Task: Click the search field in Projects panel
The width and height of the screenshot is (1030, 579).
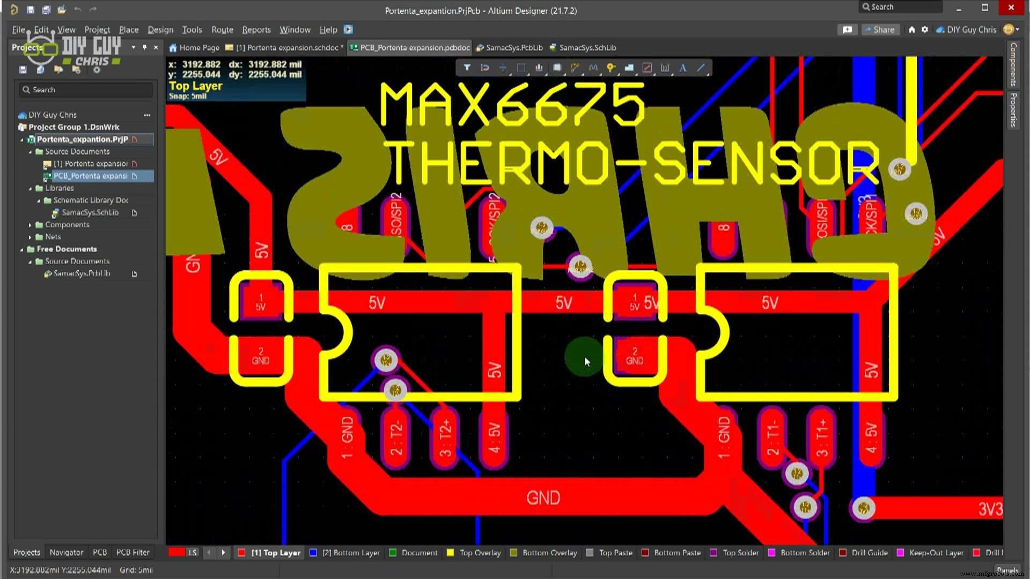Action: [85, 90]
